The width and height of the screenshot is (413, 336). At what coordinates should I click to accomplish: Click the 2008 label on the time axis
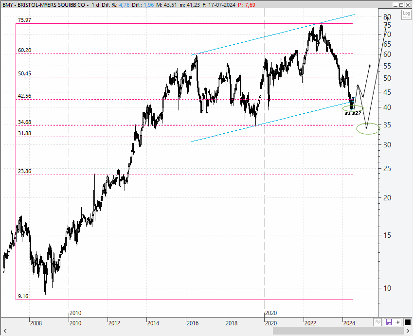pyautogui.click(x=36, y=323)
